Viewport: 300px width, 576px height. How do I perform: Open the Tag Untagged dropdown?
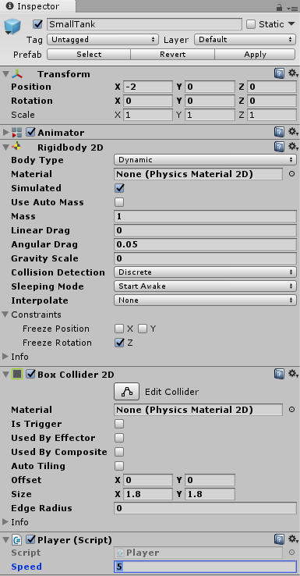coord(103,40)
